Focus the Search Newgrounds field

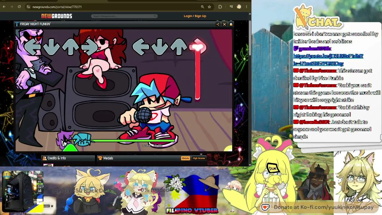click(x=124, y=16)
